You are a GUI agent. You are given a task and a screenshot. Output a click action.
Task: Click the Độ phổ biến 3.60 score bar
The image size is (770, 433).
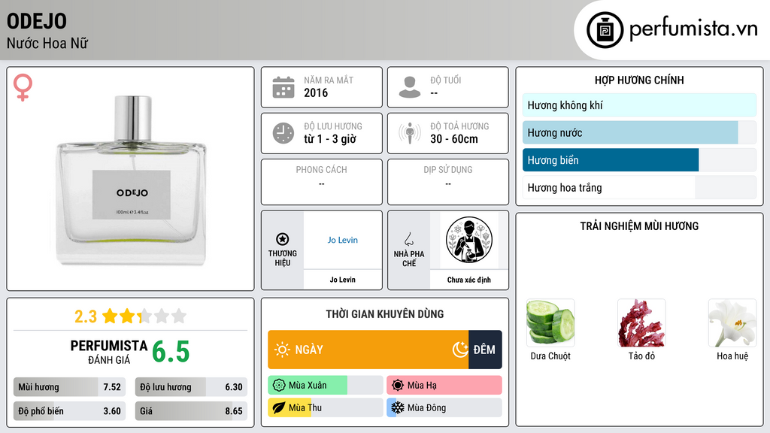[x=70, y=411]
